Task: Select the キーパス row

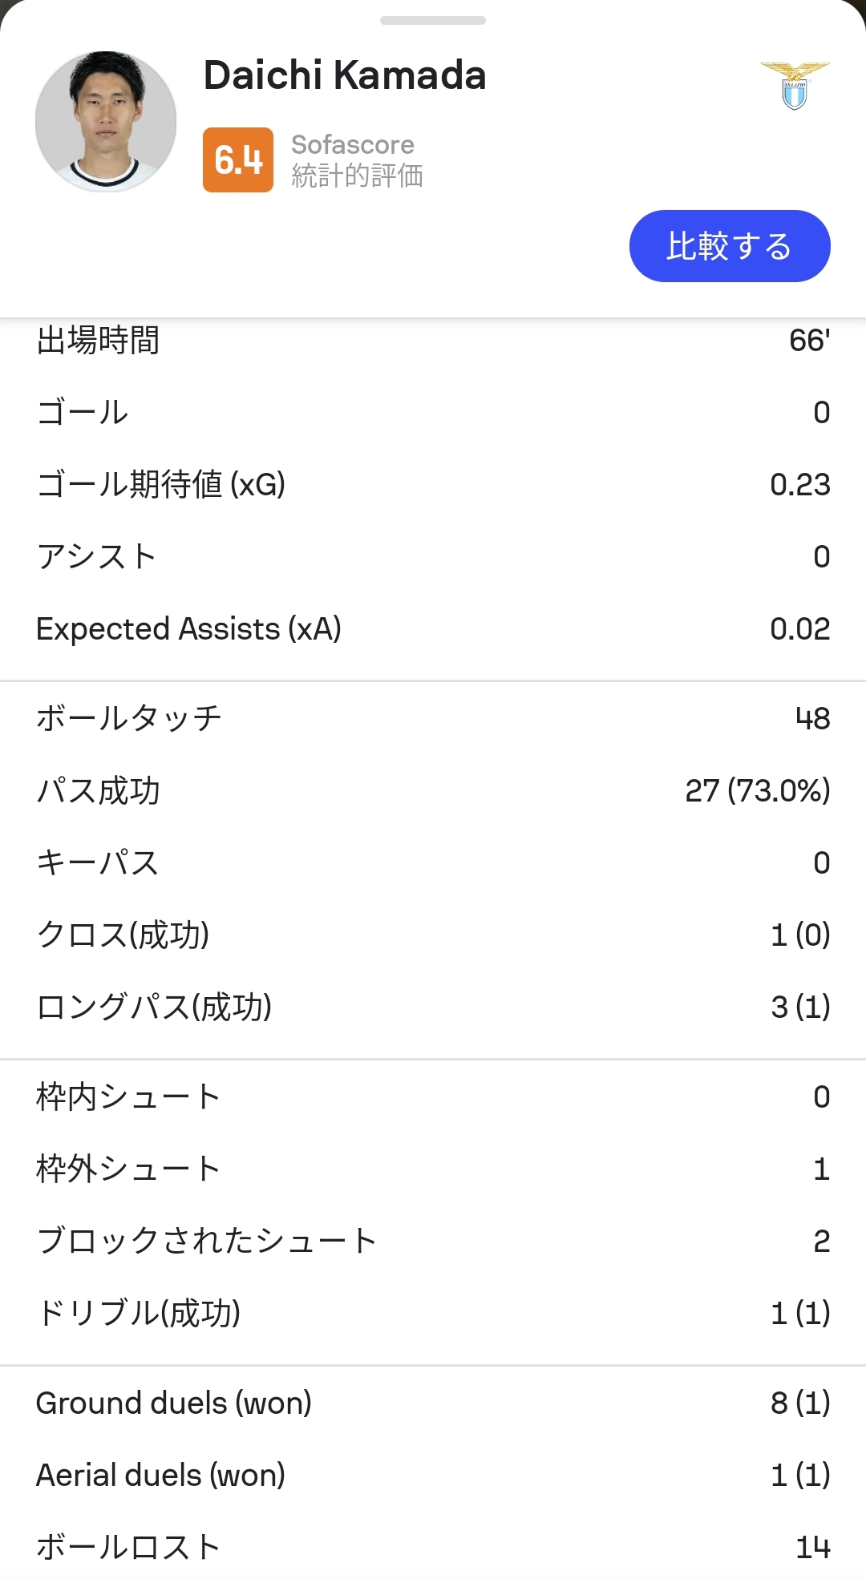Action: tap(433, 862)
